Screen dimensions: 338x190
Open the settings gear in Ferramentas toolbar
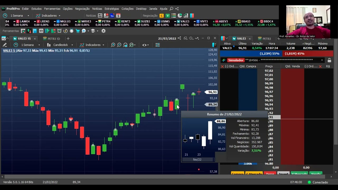tap(104, 31)
